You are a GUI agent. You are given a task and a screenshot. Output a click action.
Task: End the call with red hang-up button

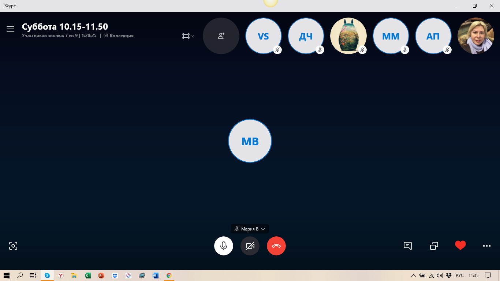[276, 246]
